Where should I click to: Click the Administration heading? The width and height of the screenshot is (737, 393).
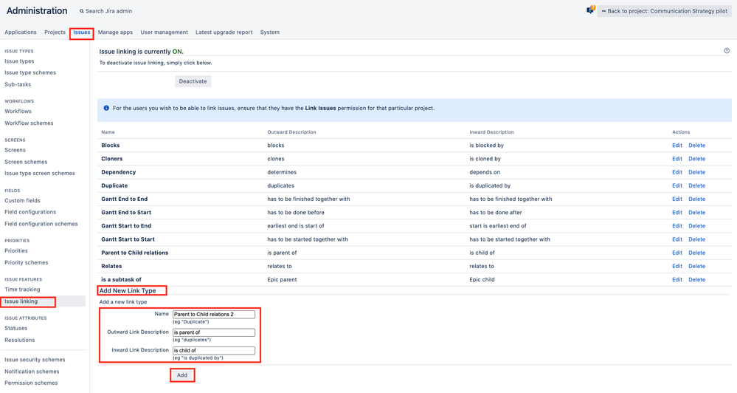point(37,10)
